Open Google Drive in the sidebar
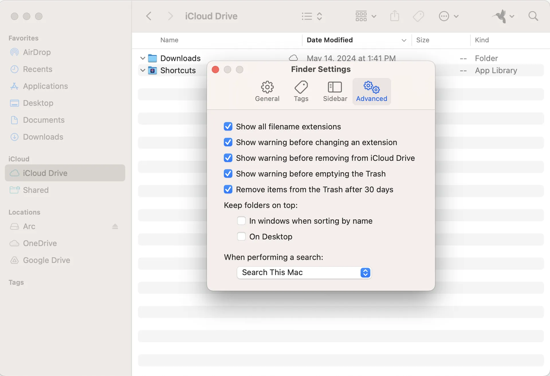550x376 pixels. tap(65, 260)
